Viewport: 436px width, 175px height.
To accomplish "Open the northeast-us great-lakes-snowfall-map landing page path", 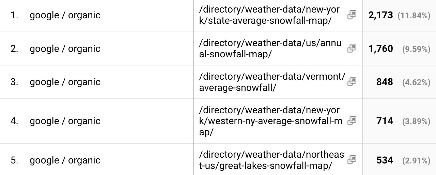I will pos(271,160).
